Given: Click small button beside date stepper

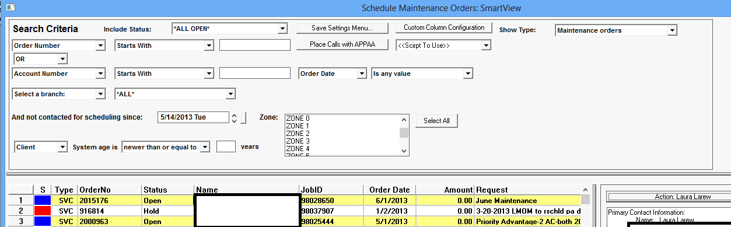Looking at the screenshot, I should (243, 117).
